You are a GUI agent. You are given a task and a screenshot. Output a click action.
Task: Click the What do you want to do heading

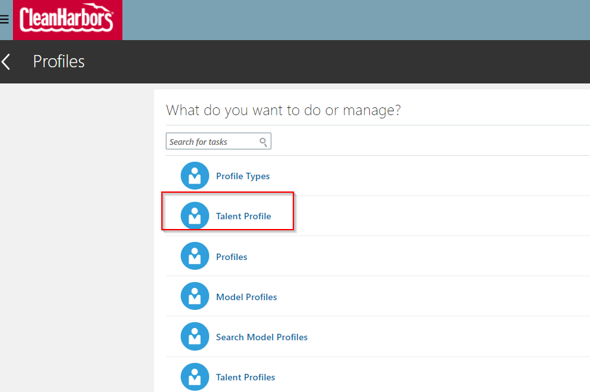click(284, 110)
